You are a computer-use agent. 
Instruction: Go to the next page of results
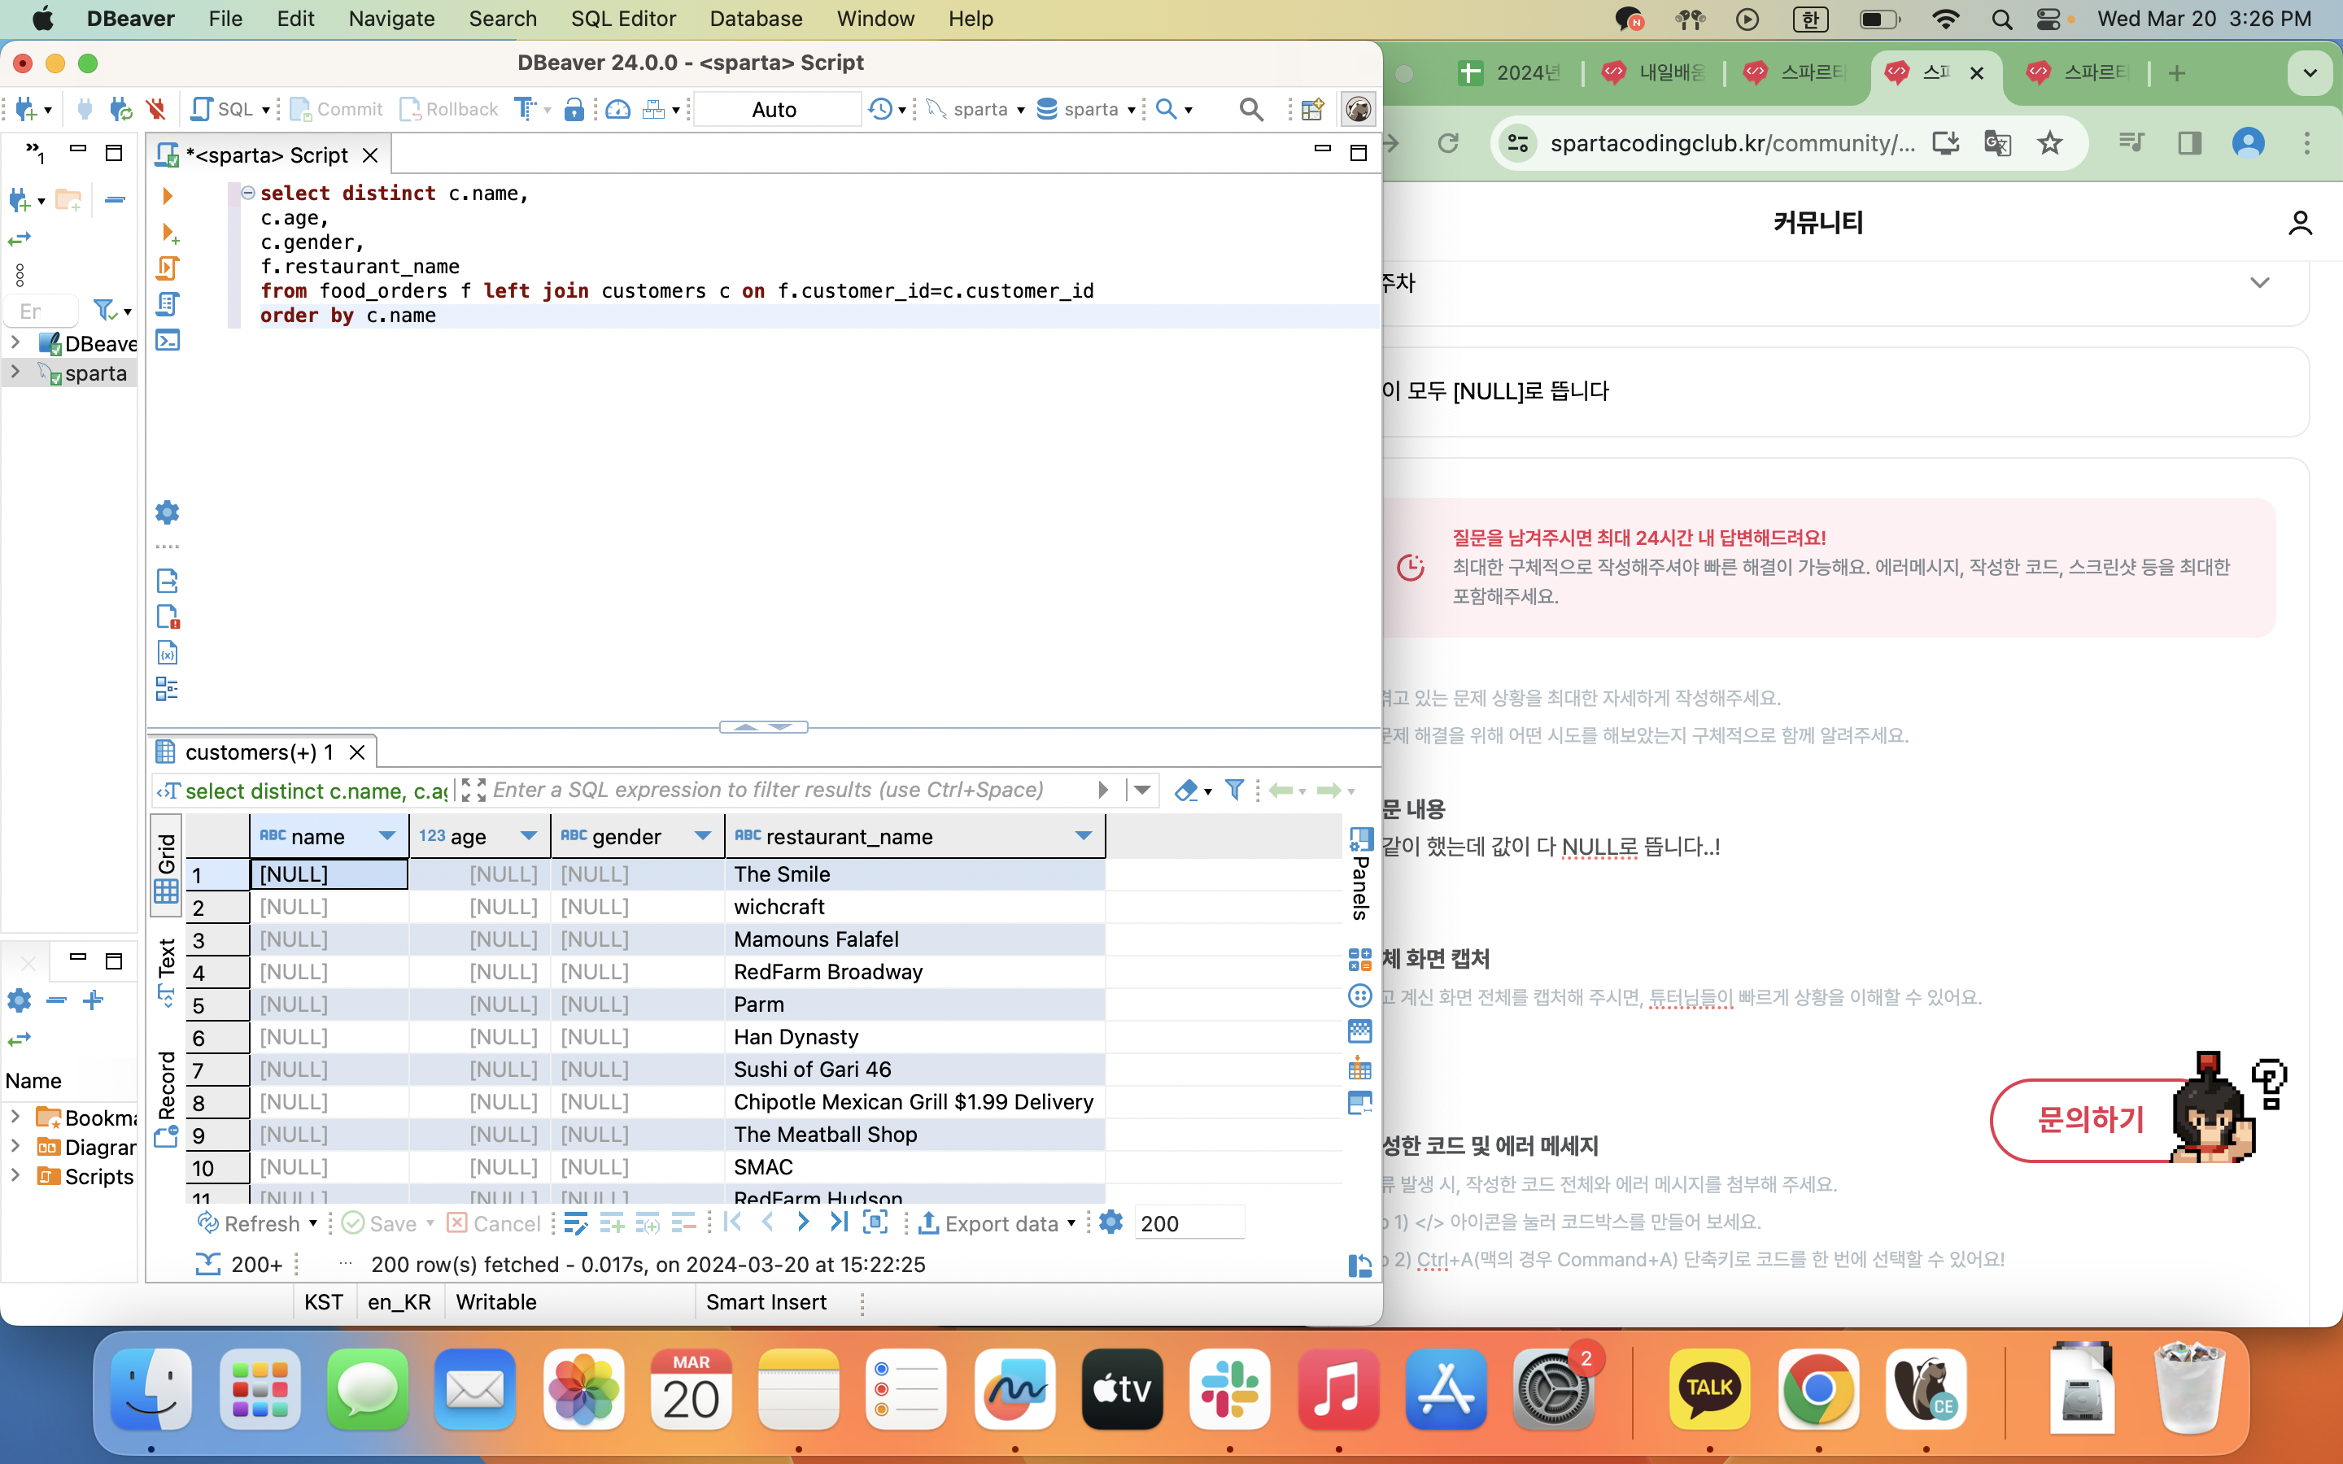(x=803, y=1222)
